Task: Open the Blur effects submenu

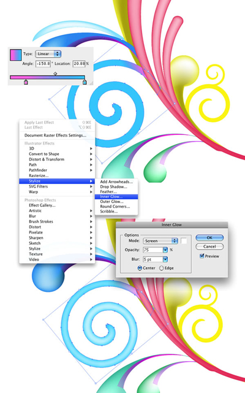Action: coord(57,216)
